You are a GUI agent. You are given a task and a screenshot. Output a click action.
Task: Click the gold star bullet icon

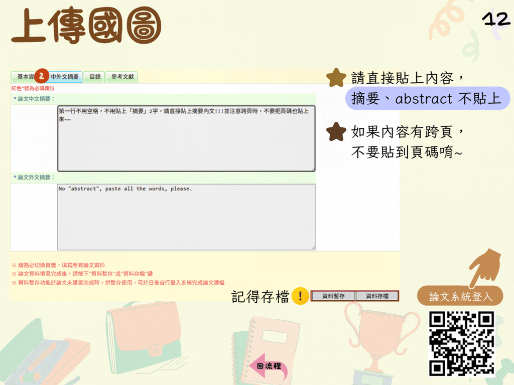point(336,78)
